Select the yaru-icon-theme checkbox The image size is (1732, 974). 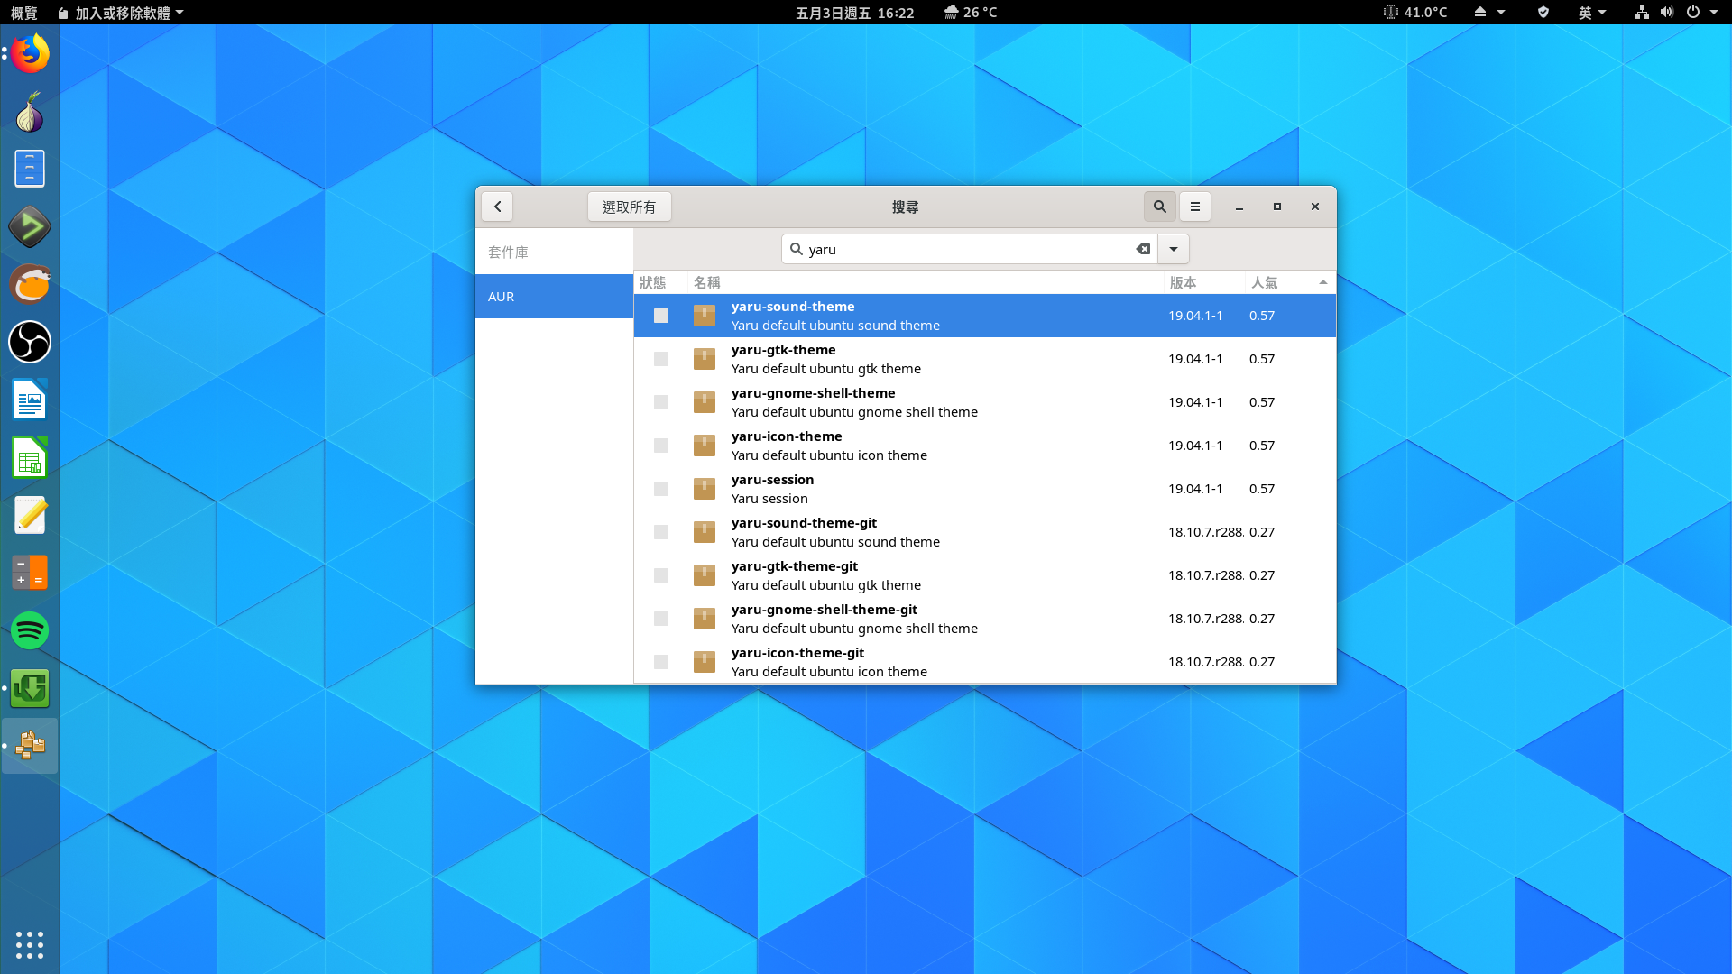(x=661, y=445)
